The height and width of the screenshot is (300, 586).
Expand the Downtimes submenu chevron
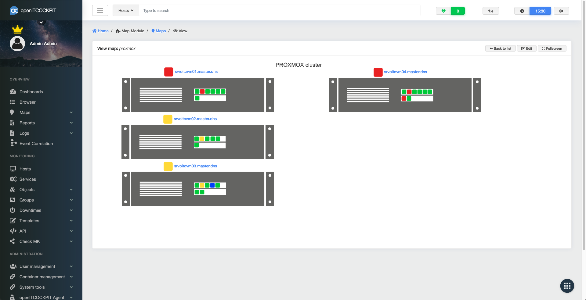[71, 210]
